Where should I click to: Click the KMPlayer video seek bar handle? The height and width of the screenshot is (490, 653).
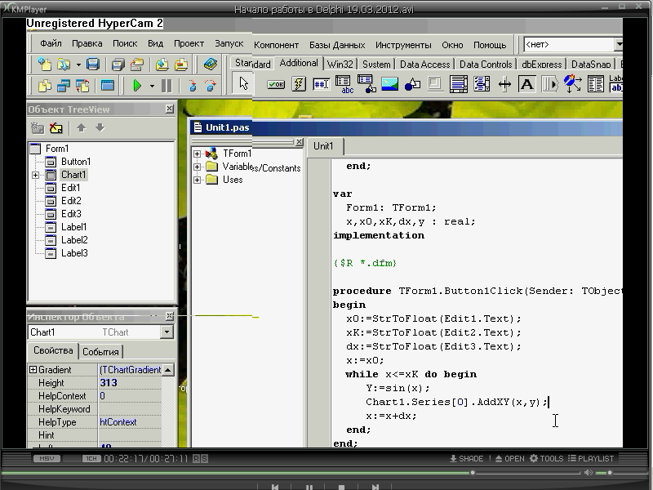pyautogui.click(x=473, y=473)
